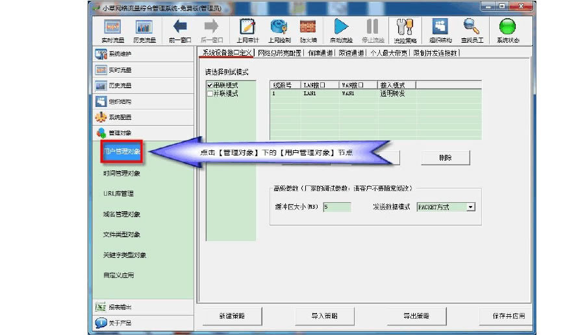Screen dimensions: 580x335
Task: Open 关于产品 in the left sidebar
Action: tap(143, 323)
